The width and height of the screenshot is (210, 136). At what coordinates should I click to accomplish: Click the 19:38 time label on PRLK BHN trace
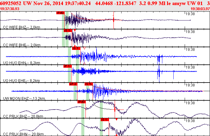click(x=190, y=121)
